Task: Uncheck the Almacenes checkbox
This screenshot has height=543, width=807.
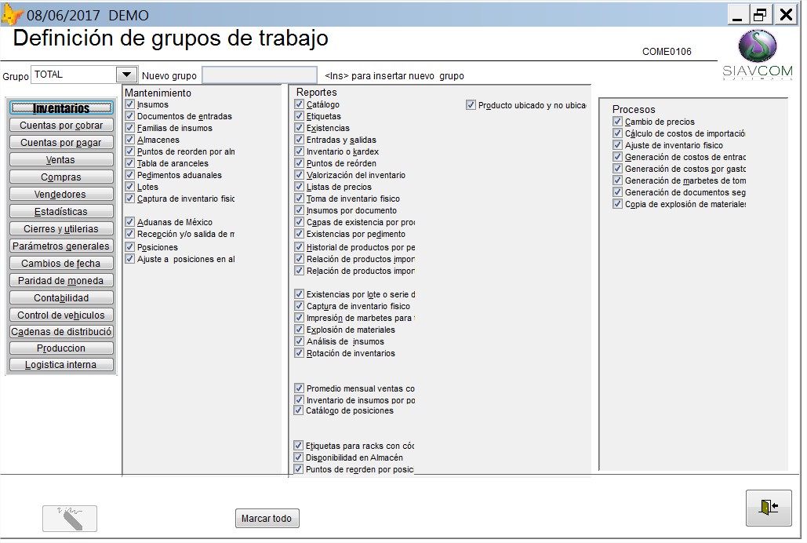Action: pos(129,140)
